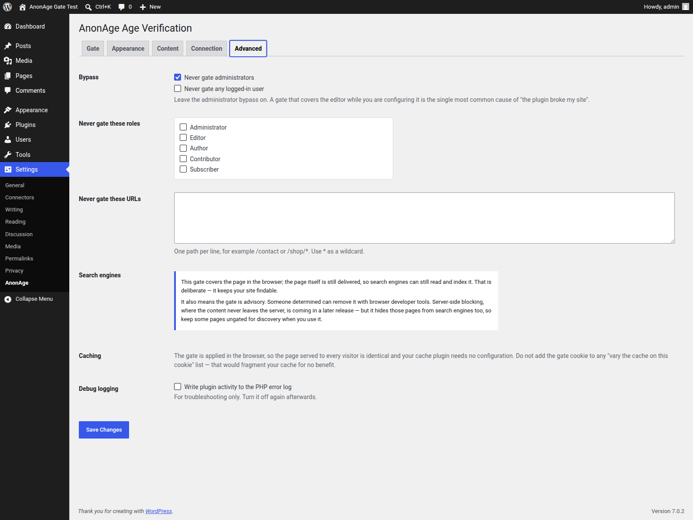Open the Plugins menu item
Screen dimensions: 693x520
[35, 125]
